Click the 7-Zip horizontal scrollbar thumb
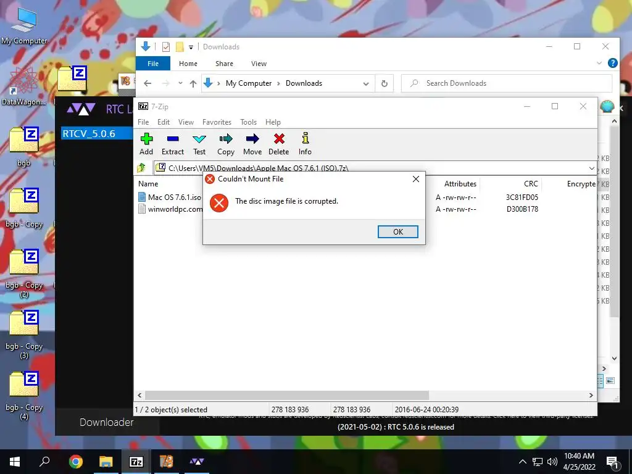This screenshot has width=632, height=474. tap(286, 396)
